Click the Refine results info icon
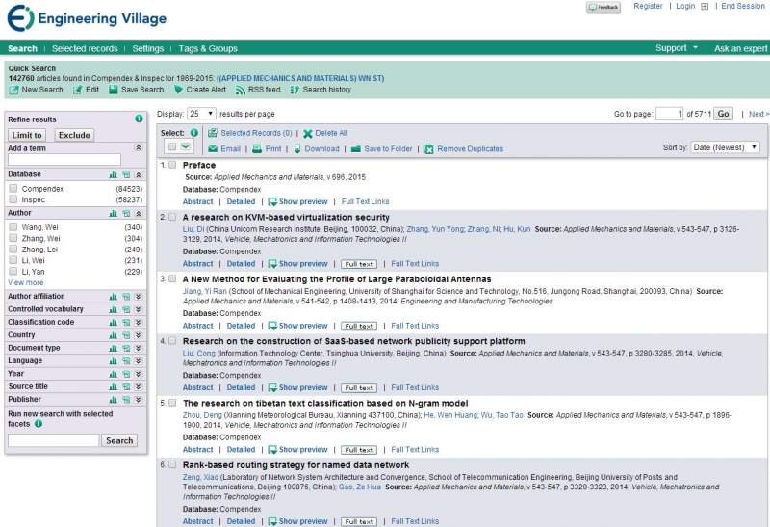Image resolution: width=770 pixels, height=527 pixels. pos(139,119)
